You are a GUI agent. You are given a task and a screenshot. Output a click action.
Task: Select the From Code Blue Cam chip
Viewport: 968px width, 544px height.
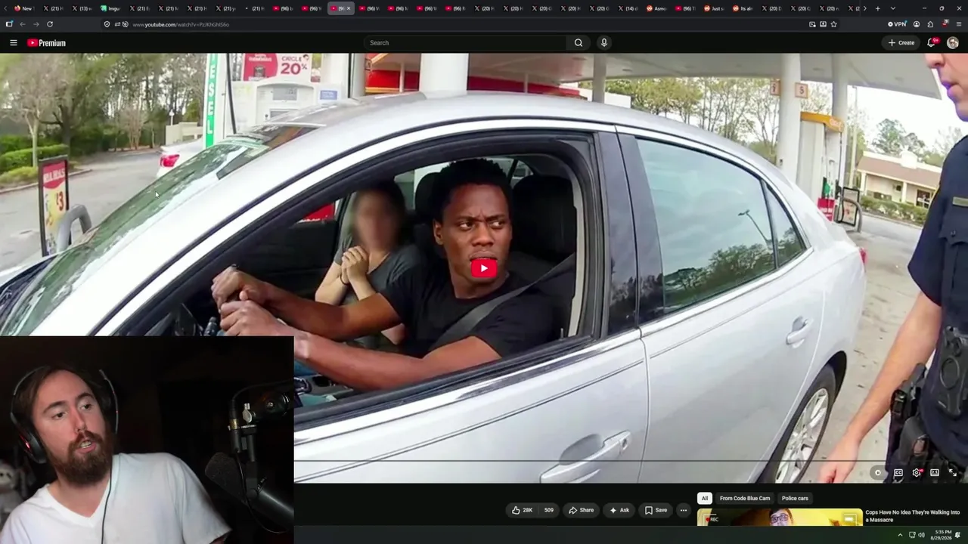point(745,499)
